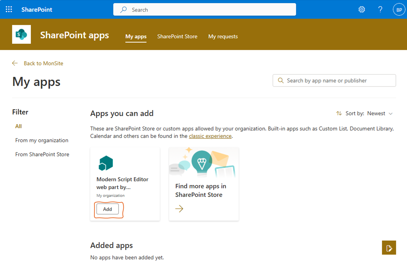Image resolution: width=407 pixels, height=264 pixels.
Task: Open SharePoint settings gear
Action: (x=361, y=9)
